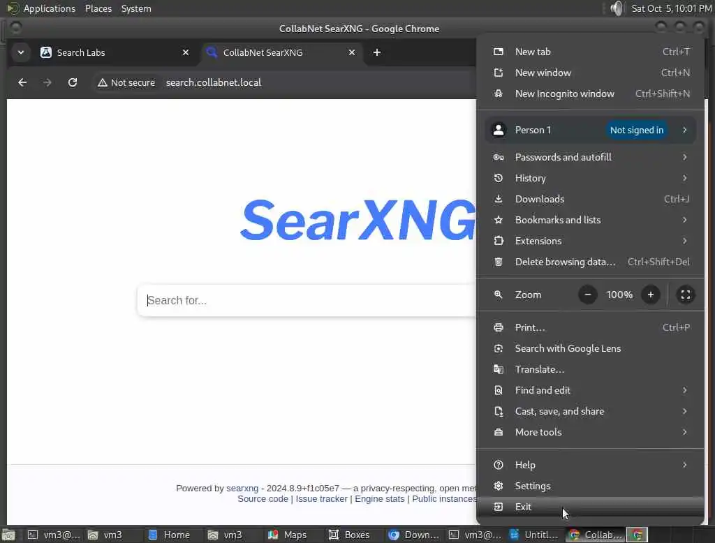Screen dimensions: 715x543
Task: Click the Exit icon in the menu
Action: tap(499, 507)
